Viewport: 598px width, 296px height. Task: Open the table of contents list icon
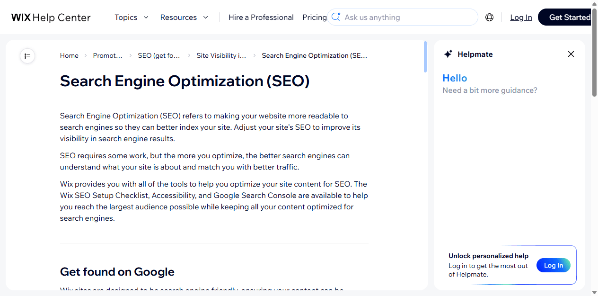27,56
